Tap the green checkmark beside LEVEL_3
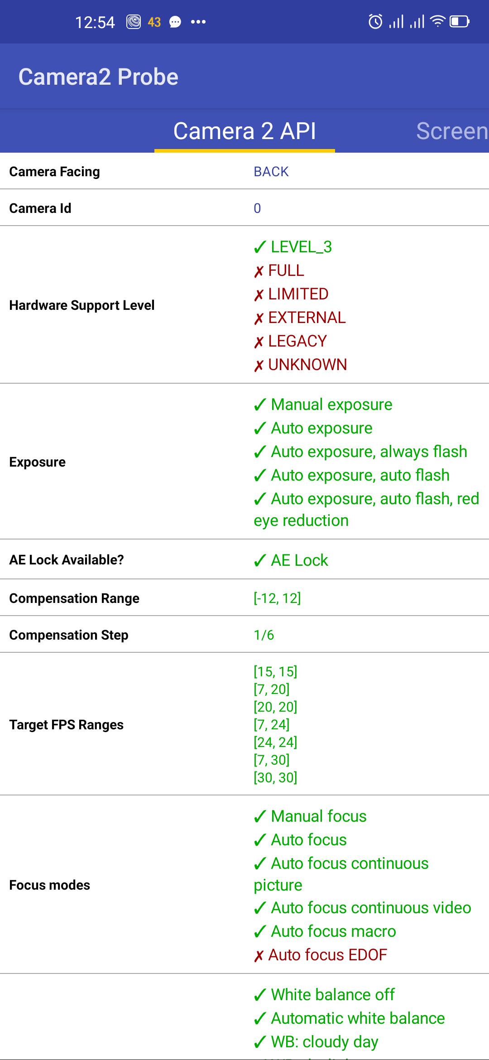This screenshot has width=489, height=1060. (x=260, y=247)
